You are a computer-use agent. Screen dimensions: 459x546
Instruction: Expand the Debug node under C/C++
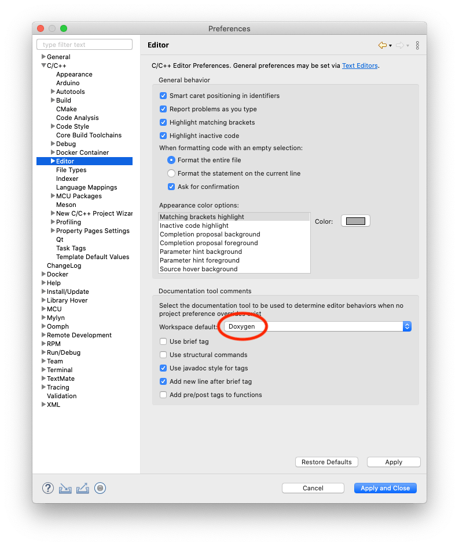point(53,144)
